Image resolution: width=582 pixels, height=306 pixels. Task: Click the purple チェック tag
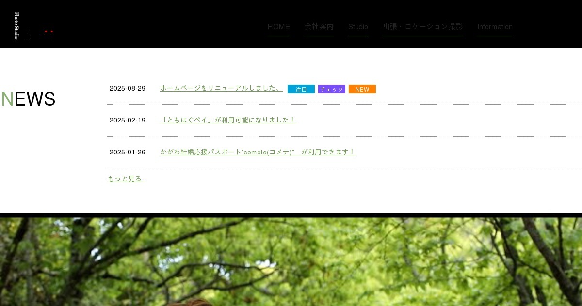332,89
